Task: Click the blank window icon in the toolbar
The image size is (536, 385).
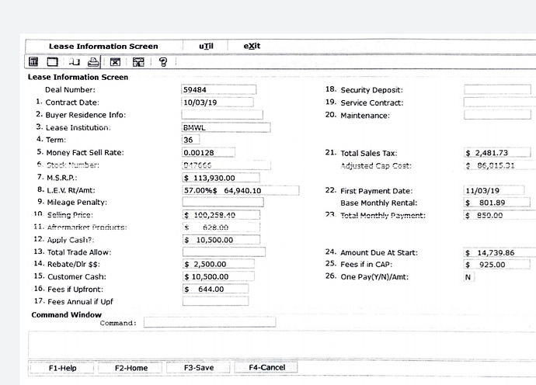Action: (x=54, y=62)
